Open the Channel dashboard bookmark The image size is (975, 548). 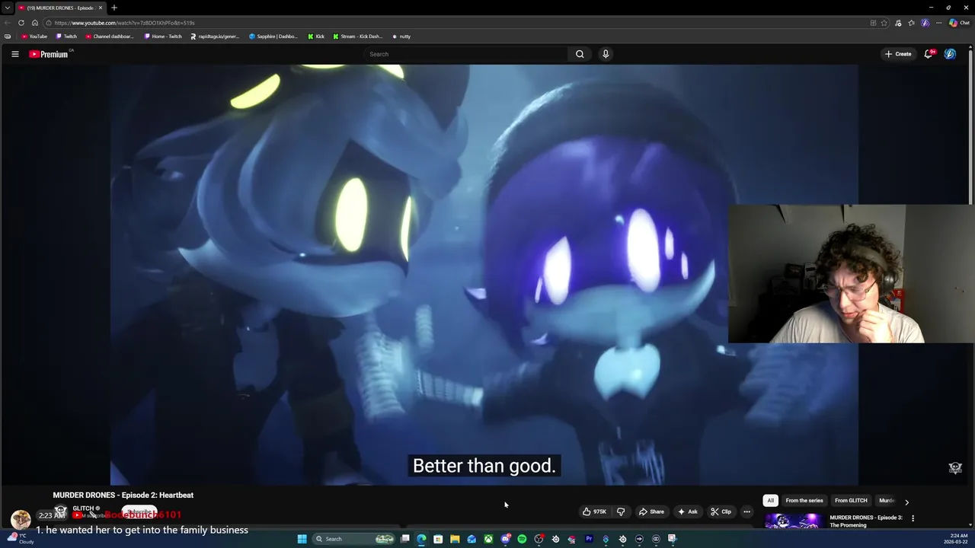[109, 37]
